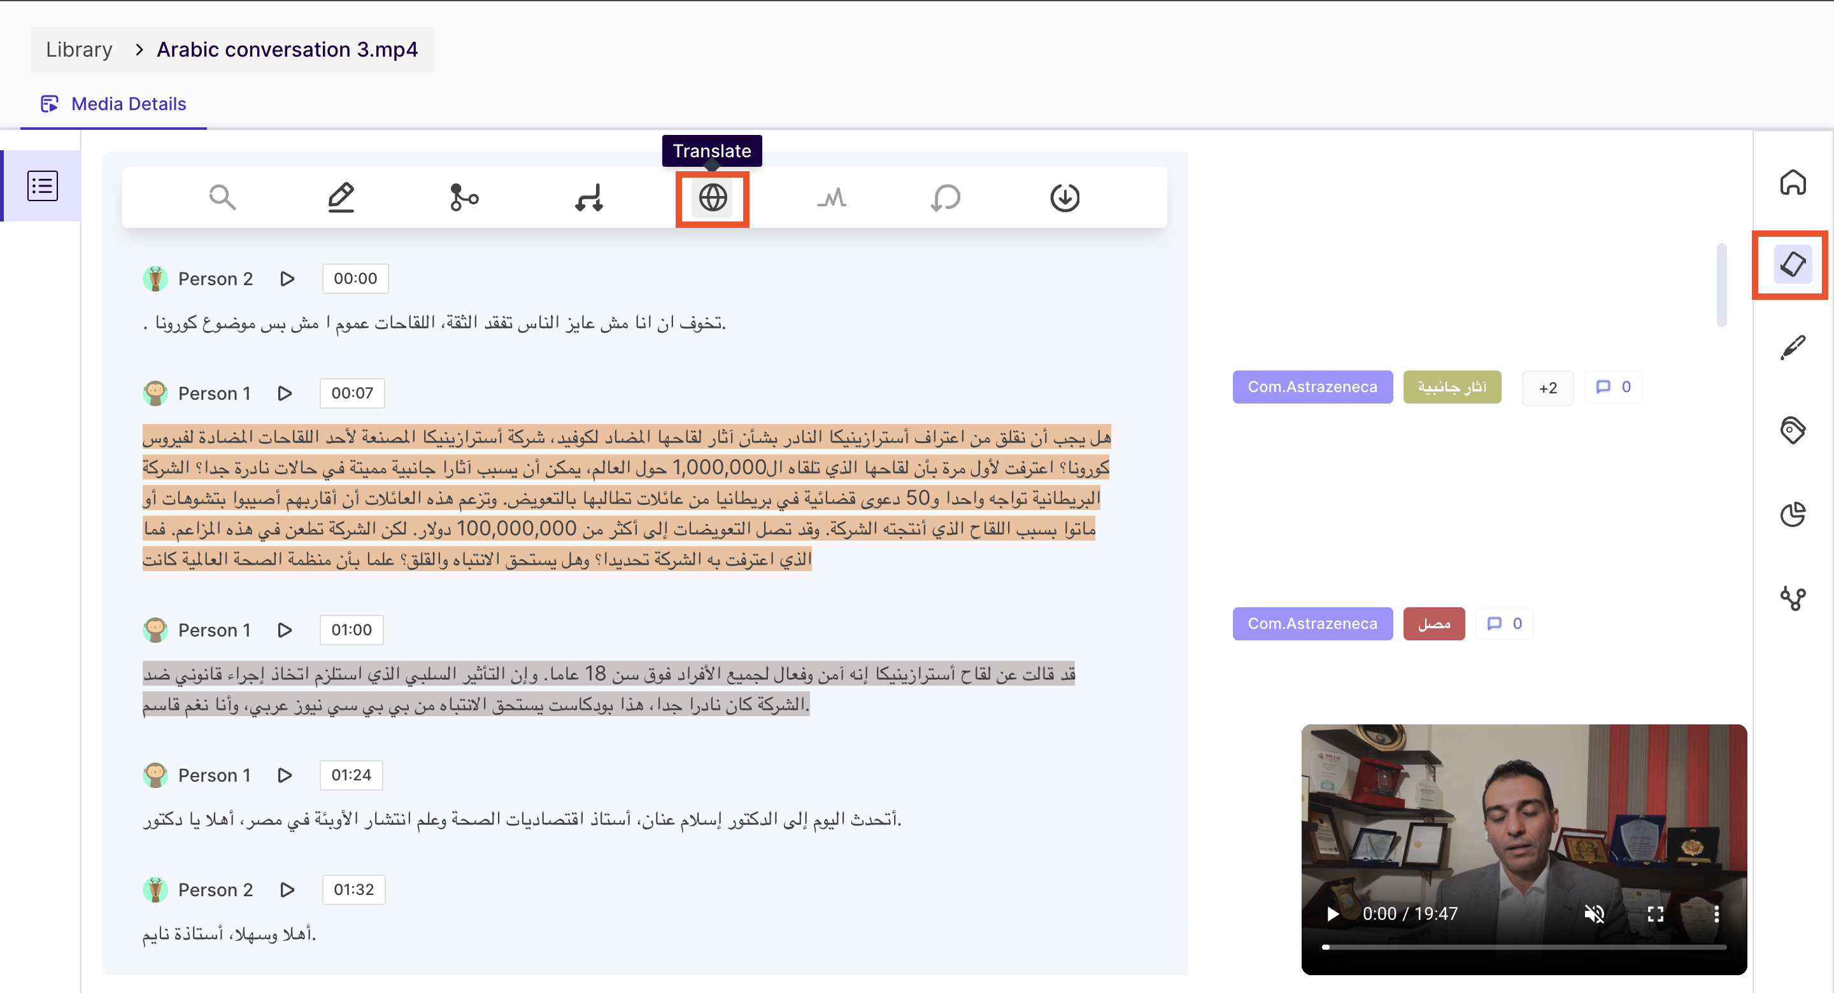Click the grey highlighted transcript passage
The height and width of the screenshot is (993, 1834).
pyautogui.click(x=609, y=689)
